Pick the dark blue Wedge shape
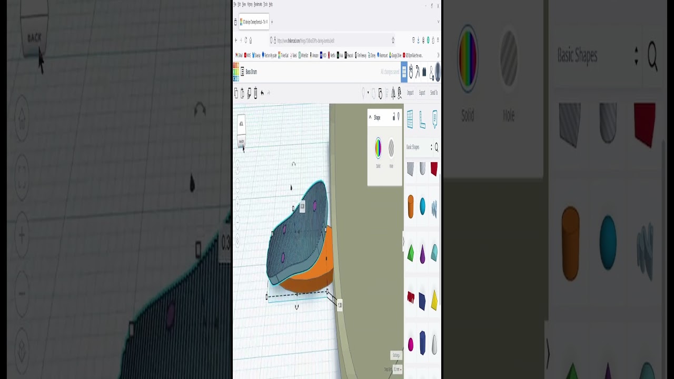This screenshot has width=674, height=379. pyautogui.click(x=422, y=301)
